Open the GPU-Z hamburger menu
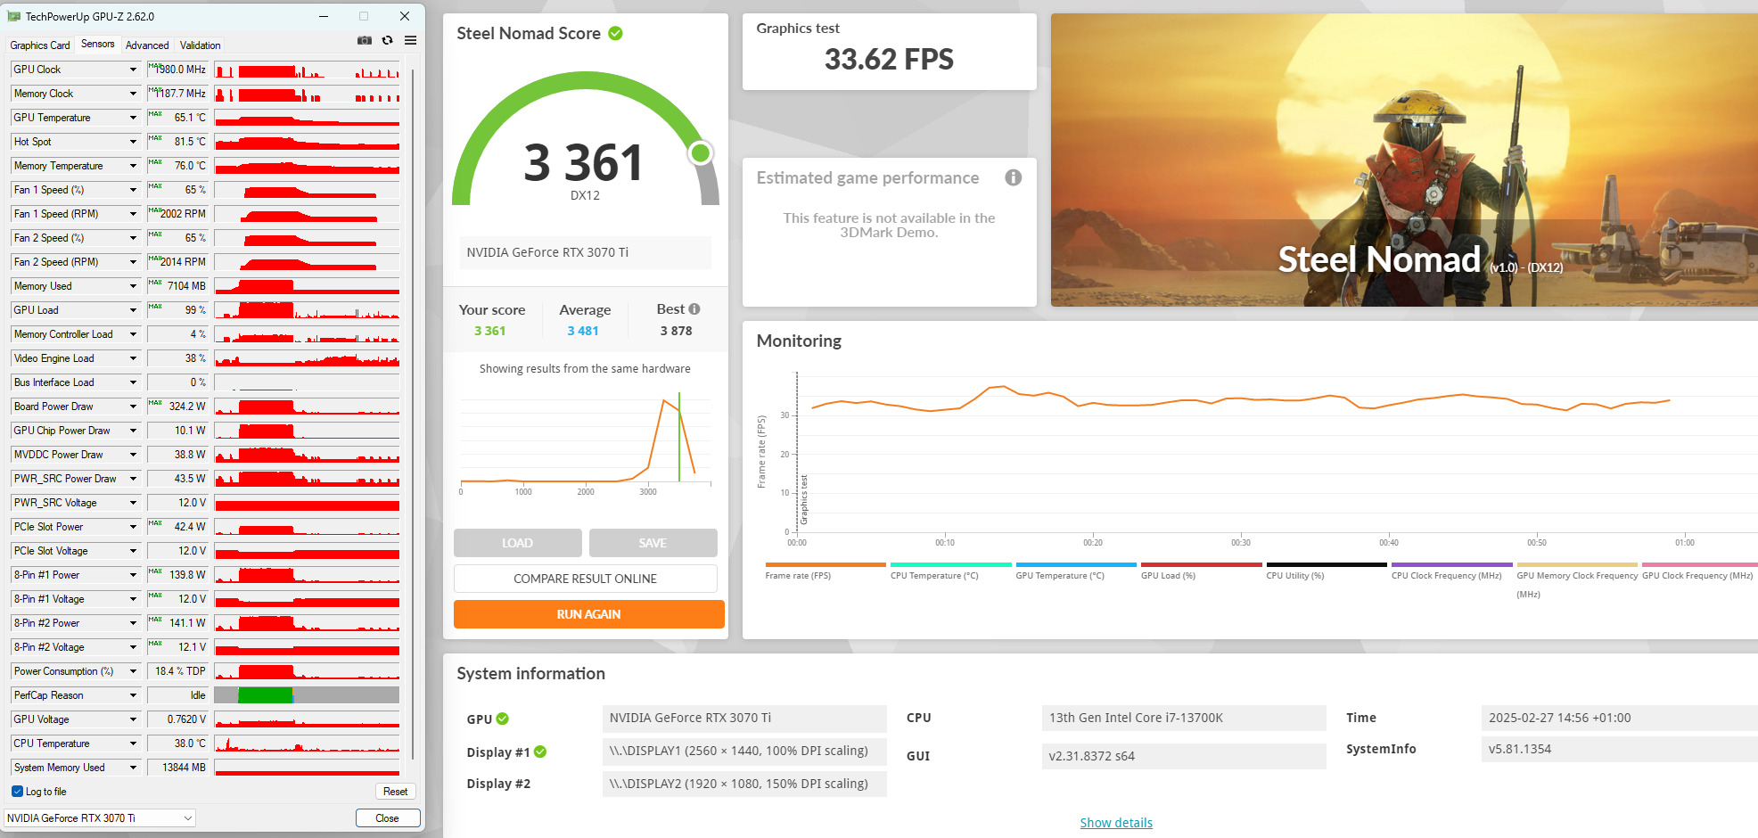This screenshot has width=1758, height=838. pyautogui.click(x=410, y=40)
